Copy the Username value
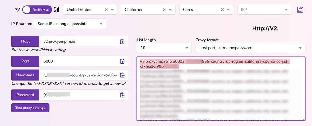The height and width of the screenshot is (126, 312). click(122, 75)
